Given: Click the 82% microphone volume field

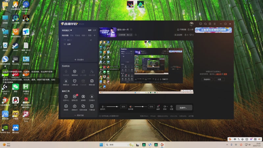Looking at the screenshot, I should pyautogui.click(x=124, y=107).
